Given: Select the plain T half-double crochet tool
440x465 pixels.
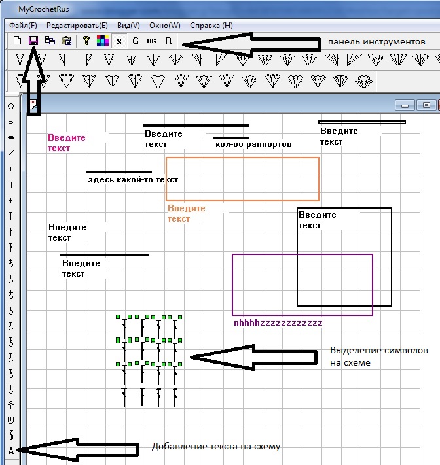Looking at the screenshot, I should point(11,184).
